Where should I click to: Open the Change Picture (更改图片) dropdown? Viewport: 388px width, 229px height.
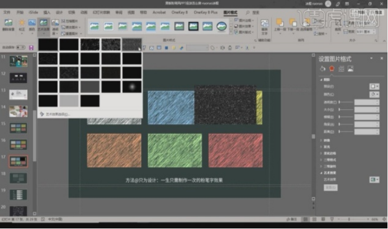coord(71,27)
